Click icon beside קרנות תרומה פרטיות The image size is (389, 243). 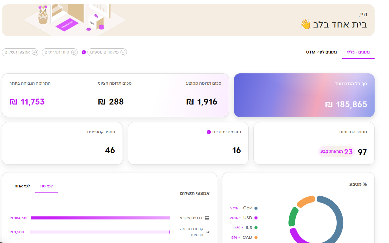208,232
